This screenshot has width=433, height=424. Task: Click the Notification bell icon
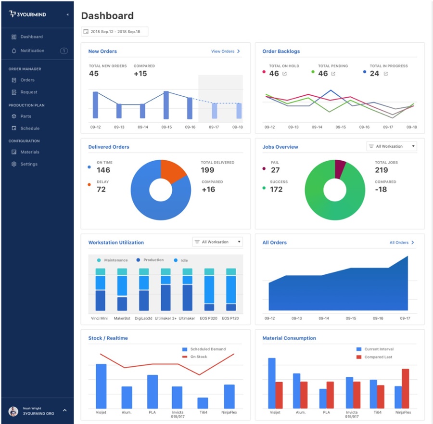(14, 51)
